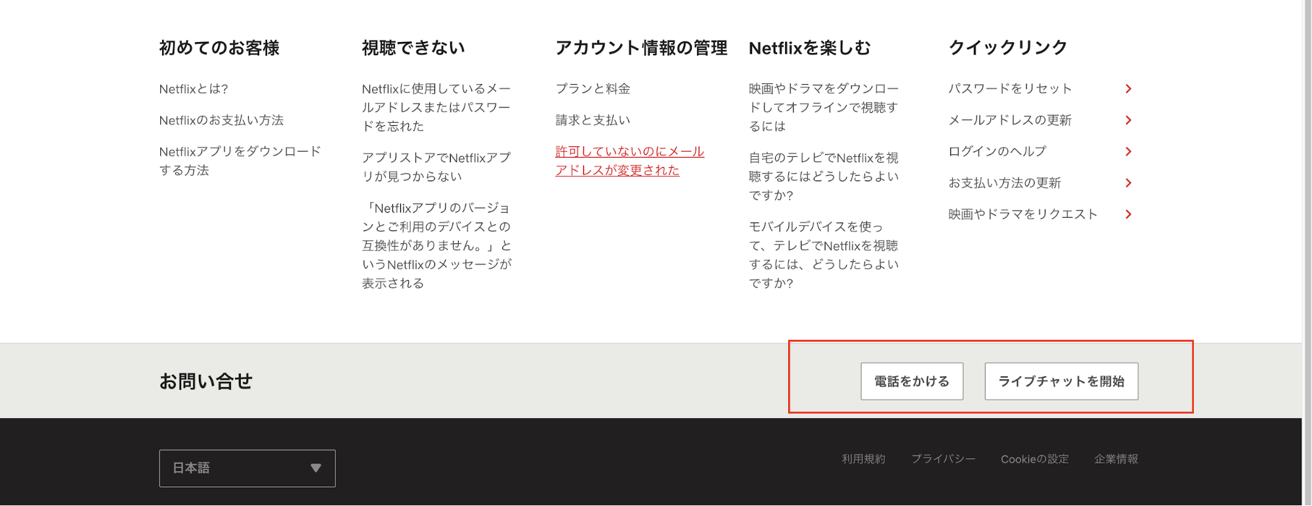Open プランと料金 link

593,89
